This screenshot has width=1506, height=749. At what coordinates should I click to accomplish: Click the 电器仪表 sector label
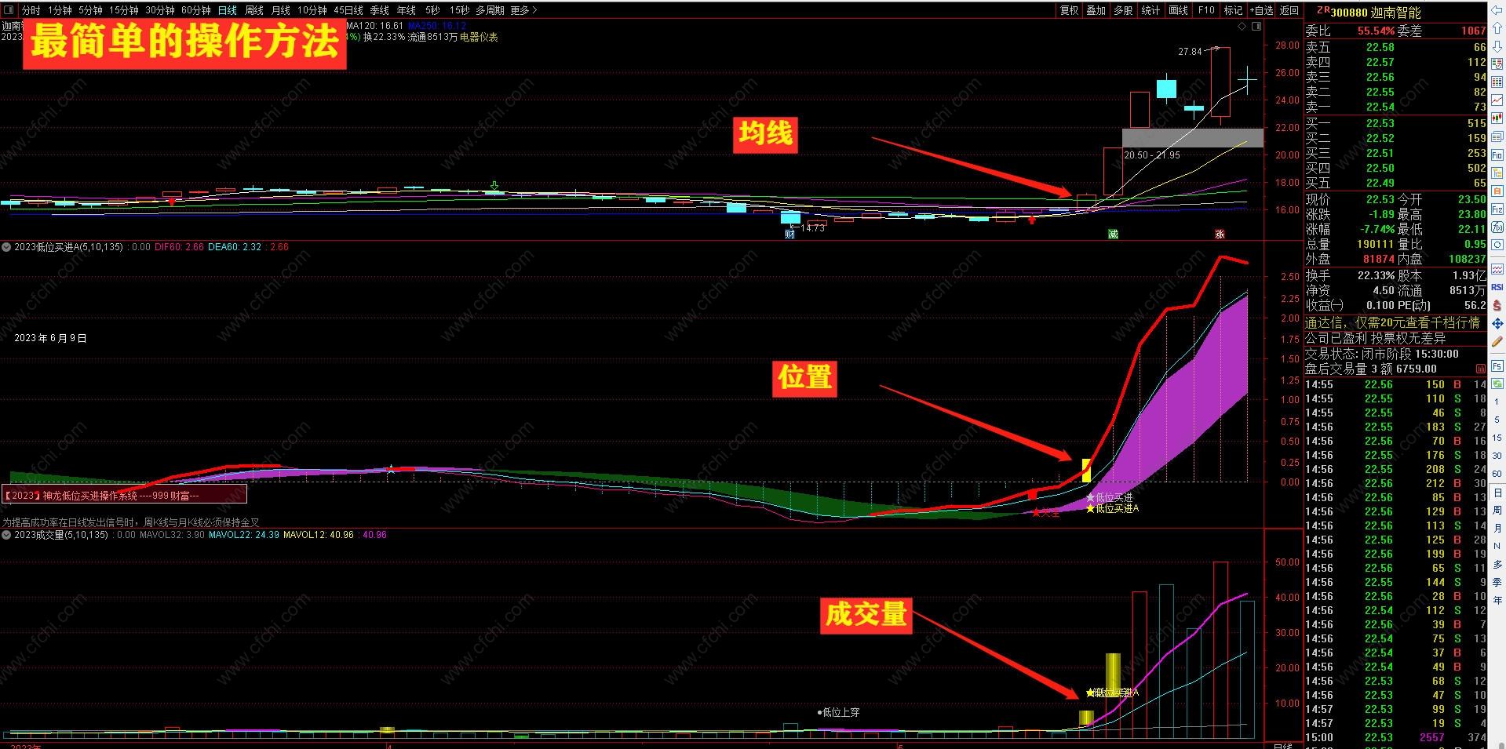[x=479, y=37]
